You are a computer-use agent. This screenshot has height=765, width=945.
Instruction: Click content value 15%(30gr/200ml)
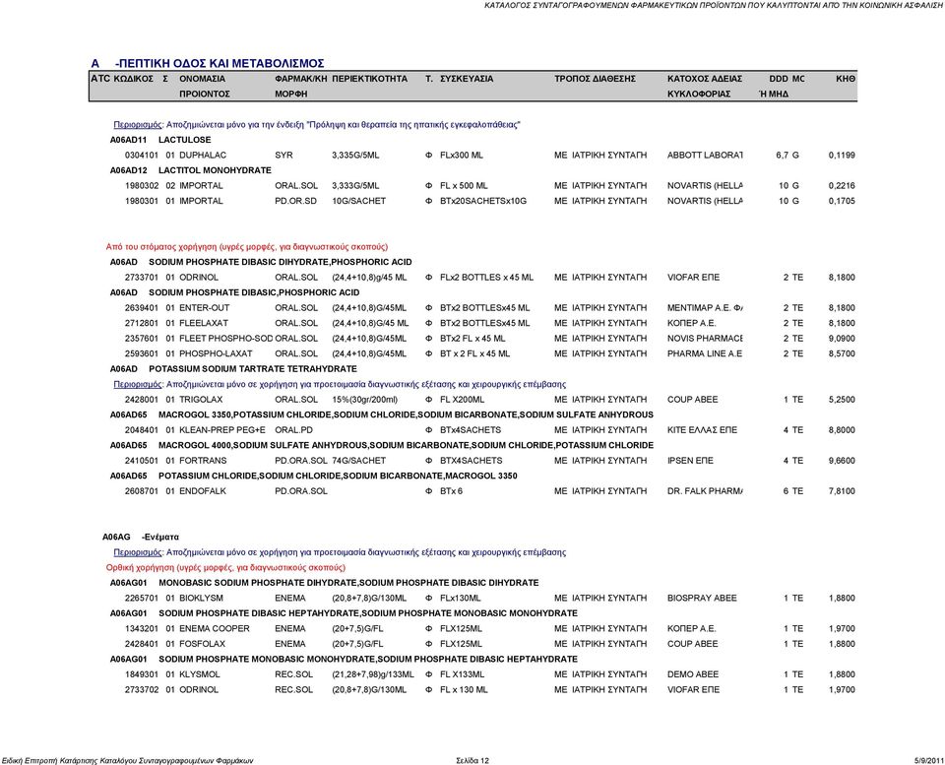point(364,400)
